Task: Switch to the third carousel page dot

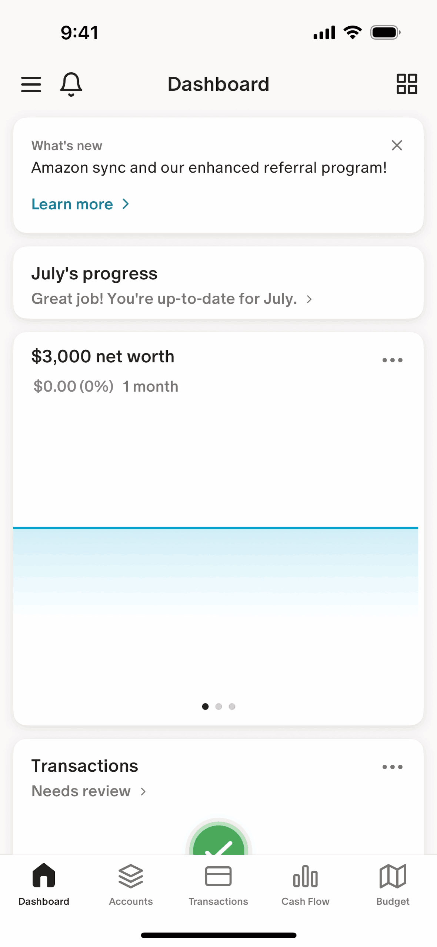Action: pos(232,707)
